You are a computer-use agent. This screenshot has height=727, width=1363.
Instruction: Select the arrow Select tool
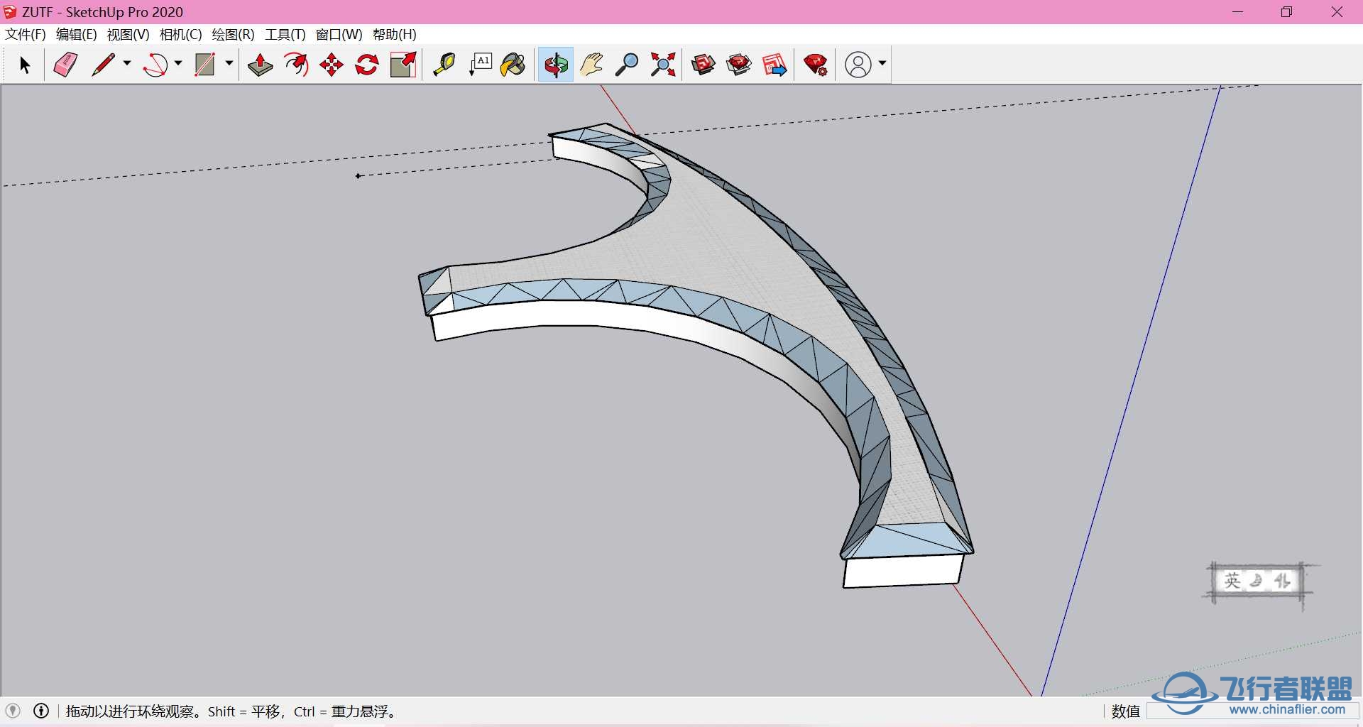pos(25,65)
